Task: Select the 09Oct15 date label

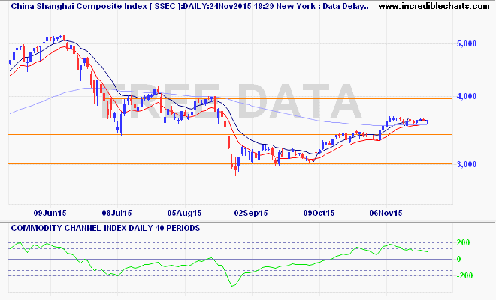Action: tap(319, 213)
